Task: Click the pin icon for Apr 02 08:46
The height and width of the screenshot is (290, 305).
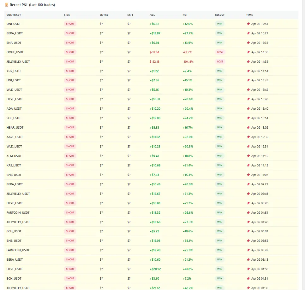Action: 248,194
